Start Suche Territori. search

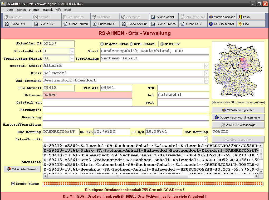(x=76, y=24)
